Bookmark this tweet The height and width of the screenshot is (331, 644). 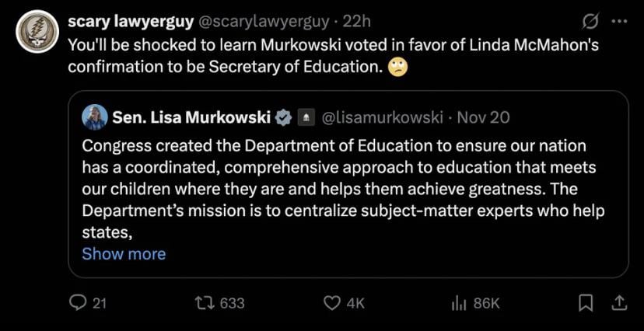coord(587,303)
